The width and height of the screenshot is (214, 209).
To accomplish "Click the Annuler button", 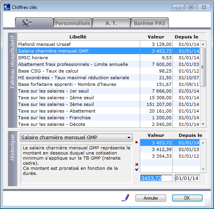I will [151, 198].
